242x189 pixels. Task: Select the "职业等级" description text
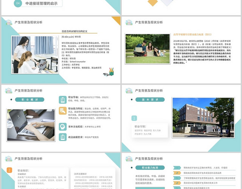coord(89,99)
